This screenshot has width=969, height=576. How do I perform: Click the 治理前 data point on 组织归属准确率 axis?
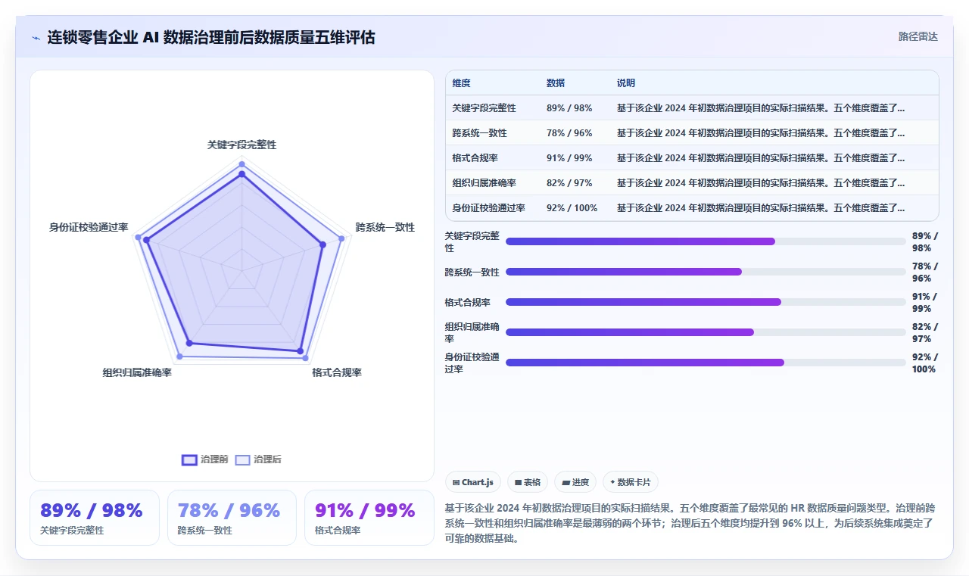click(x=189, y=344)
